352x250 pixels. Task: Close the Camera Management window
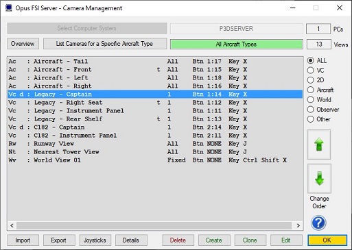340,8
